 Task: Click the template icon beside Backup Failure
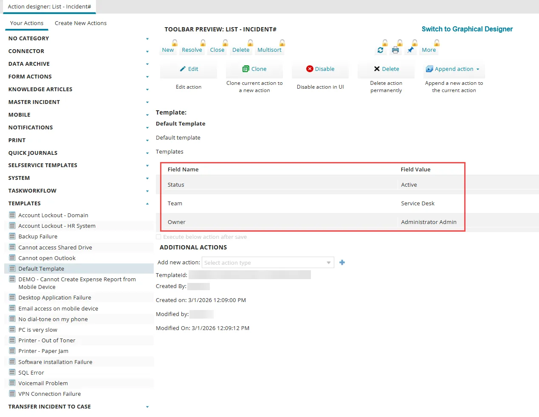12,236
